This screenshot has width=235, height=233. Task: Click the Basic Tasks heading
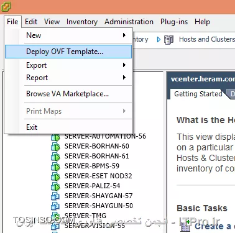202,208
